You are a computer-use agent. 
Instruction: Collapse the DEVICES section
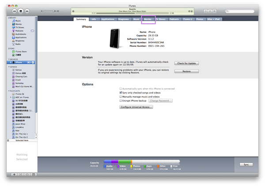(x=9, y=60)
